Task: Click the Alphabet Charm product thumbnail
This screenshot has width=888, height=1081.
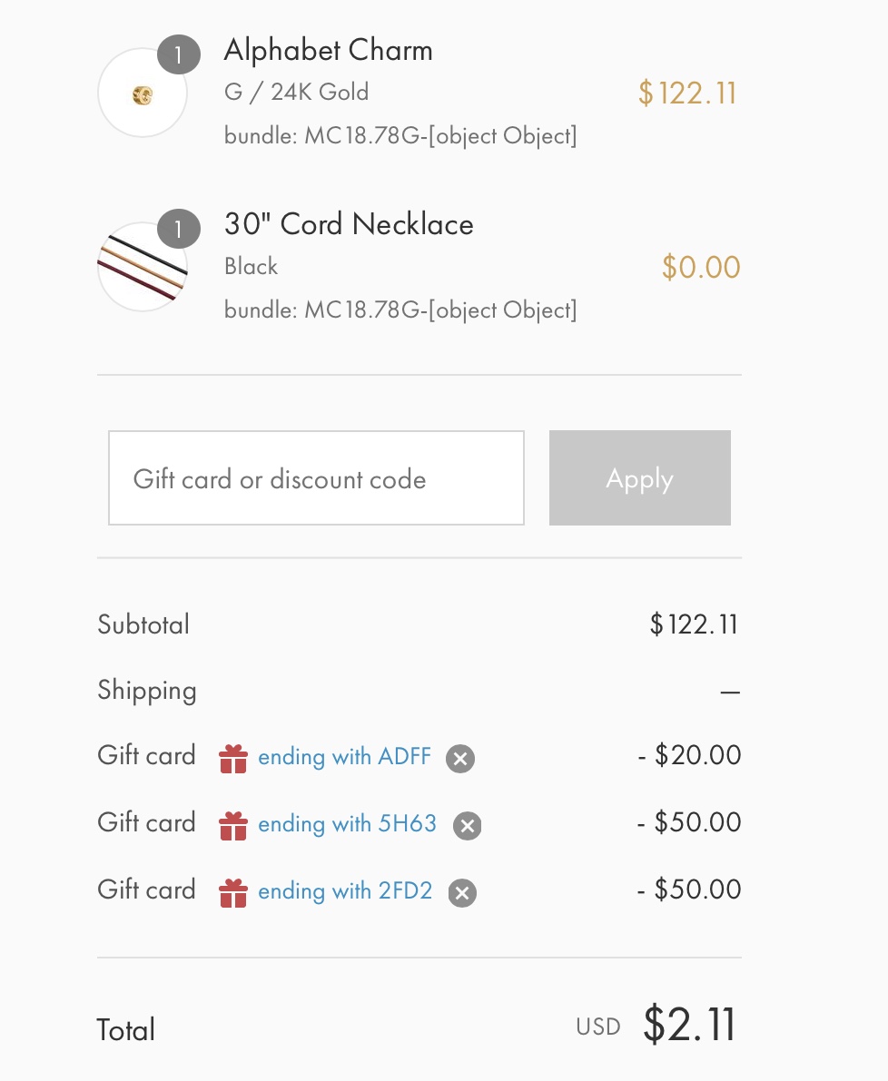Action: pyautogui.click(x=142, y=93)
